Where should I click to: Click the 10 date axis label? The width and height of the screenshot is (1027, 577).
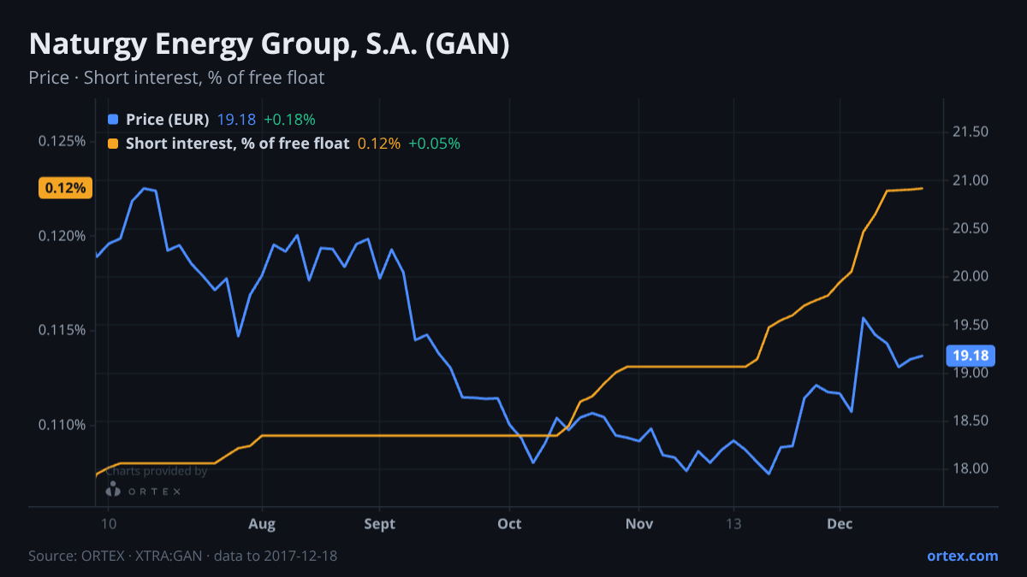[x=109, y=523]
